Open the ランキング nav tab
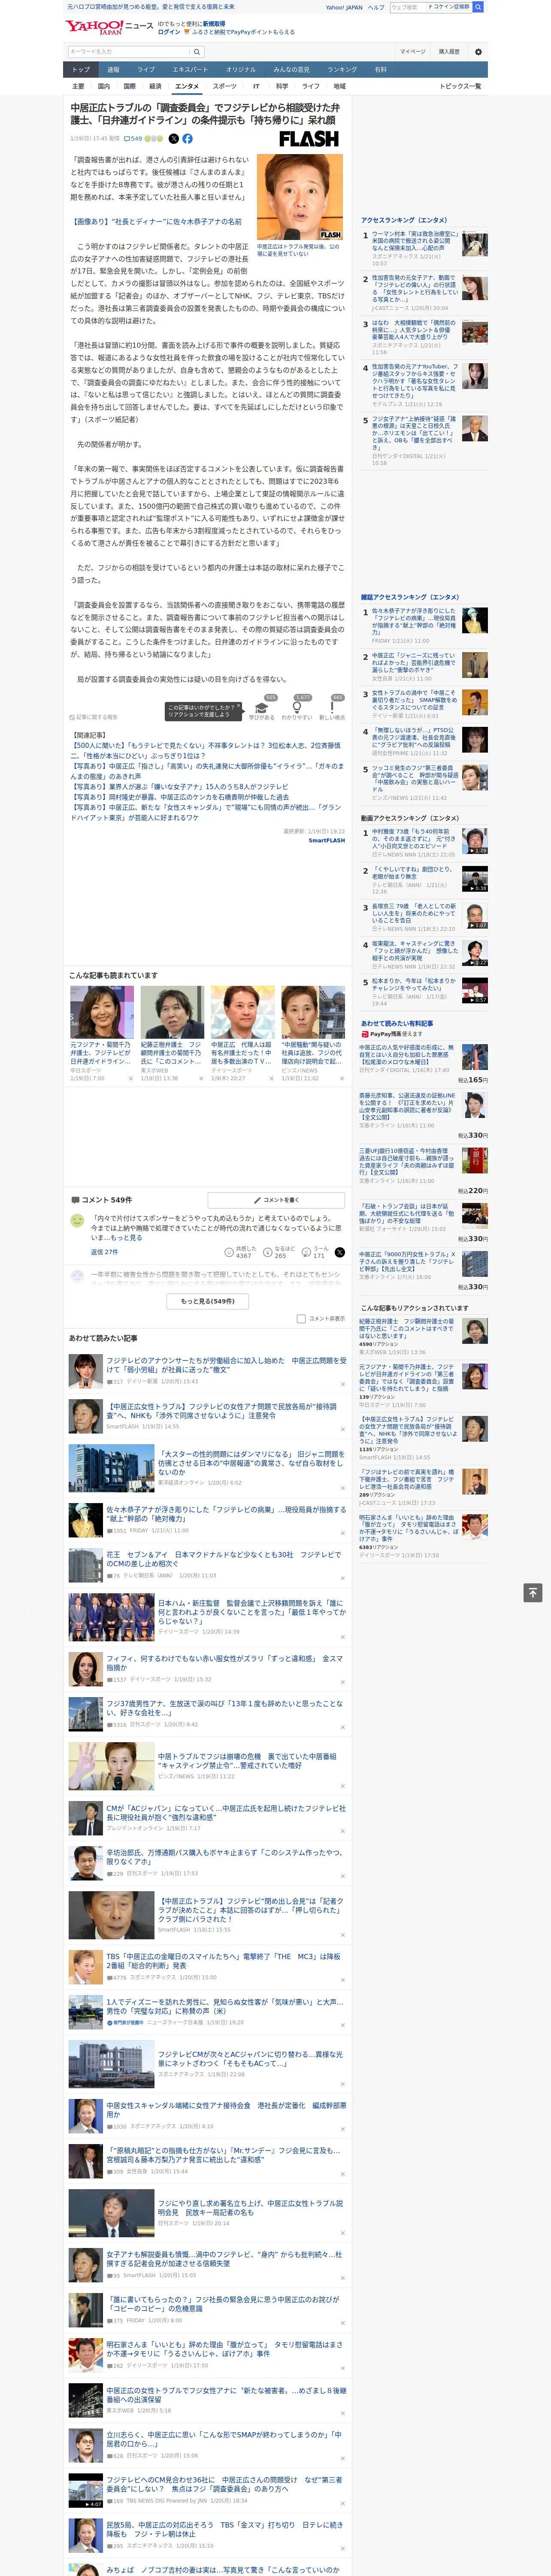Image resolution: width=551 pixels, height=2576 pixels. [342, 70]
